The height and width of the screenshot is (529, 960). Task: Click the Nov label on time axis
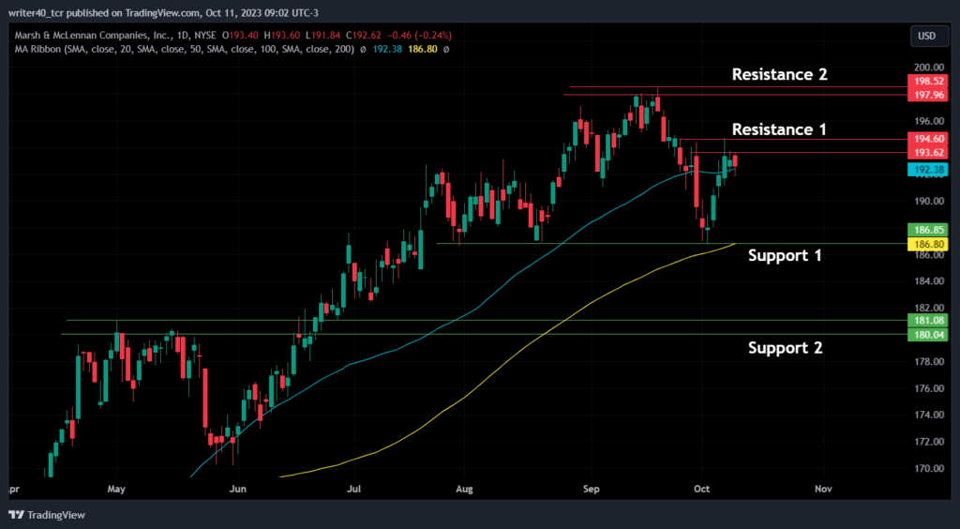click(x=823, y=490)
